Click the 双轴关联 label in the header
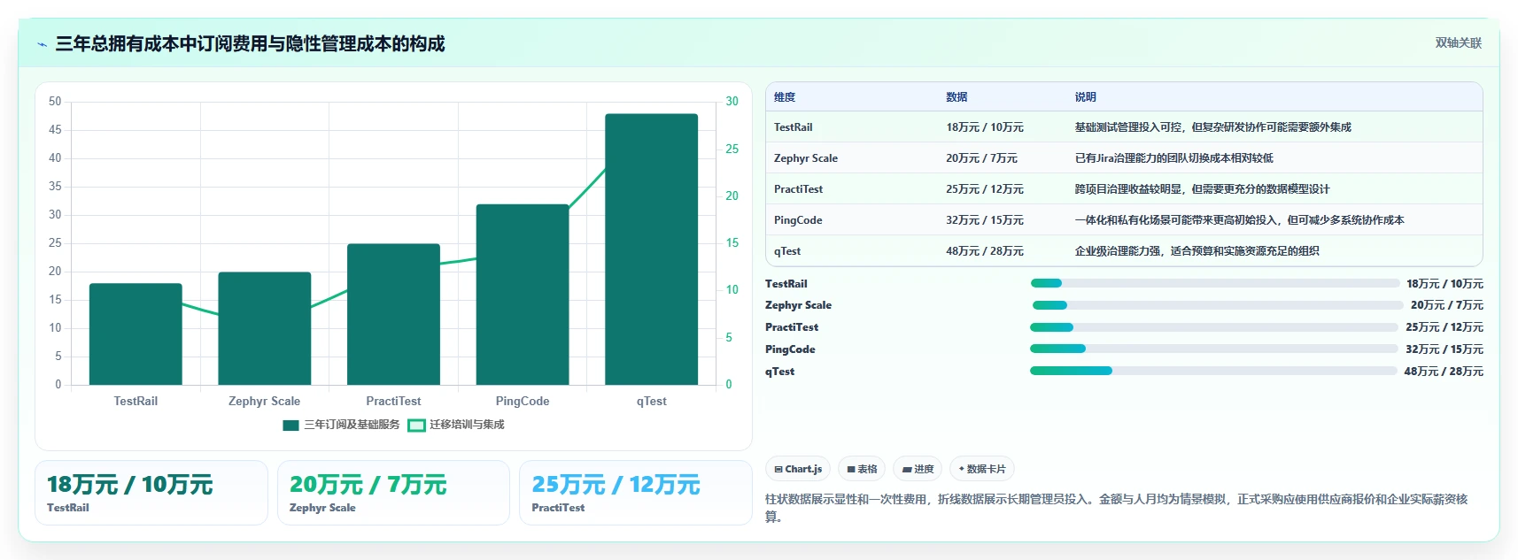The image size is (1518, 560). (1458, 42)
